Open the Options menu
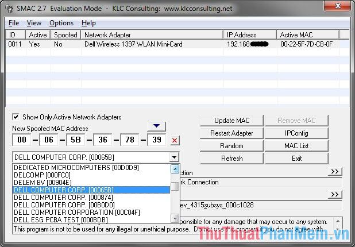355x247 pixels. 61,23
